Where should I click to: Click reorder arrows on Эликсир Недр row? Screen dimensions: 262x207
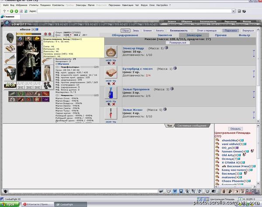[x=254, y=54]
